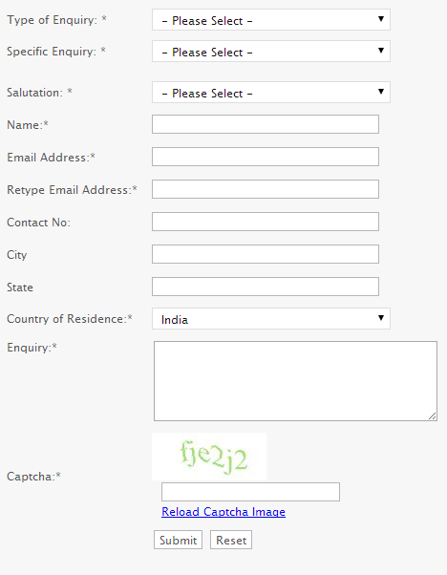
Task: Select the Contact No input box
Action: tap(266, 222)
